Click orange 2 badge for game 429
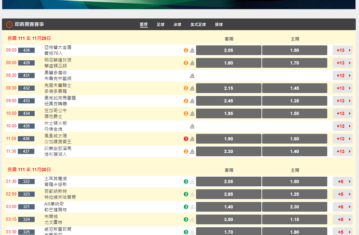 (186, 63)
